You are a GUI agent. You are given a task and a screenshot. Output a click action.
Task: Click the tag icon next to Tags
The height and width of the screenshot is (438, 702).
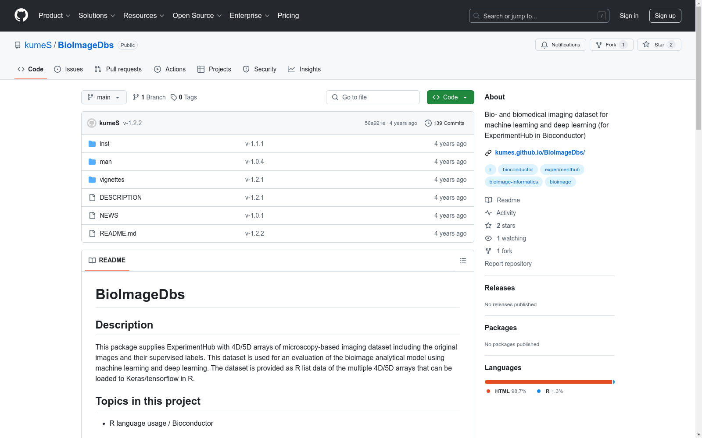pos(174,97)
